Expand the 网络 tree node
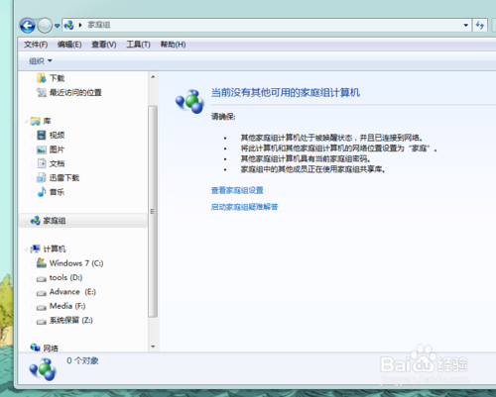The width and height of the screenshot is (496, 397). [26, 348]
